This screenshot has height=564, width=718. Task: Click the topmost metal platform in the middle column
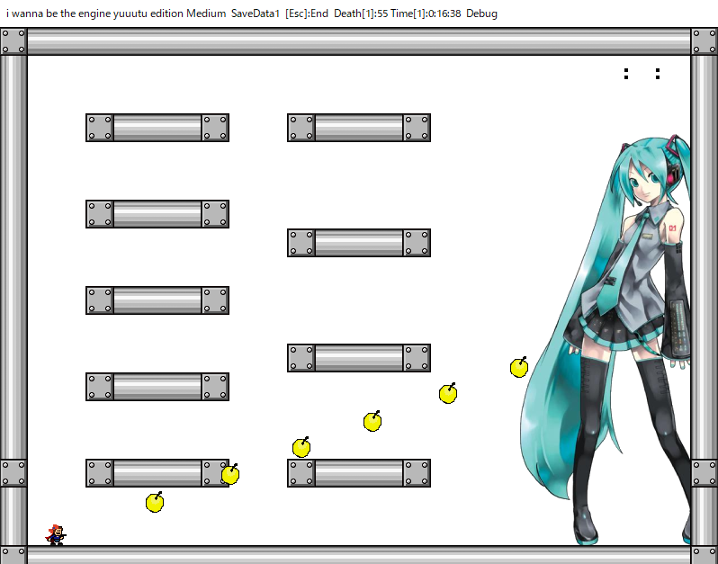point(359,128)
